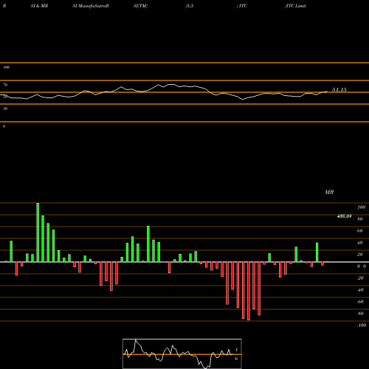Screen dimensions: 369x369
Task: Click the -100 label on MR axis
Action: pos(362,325)
